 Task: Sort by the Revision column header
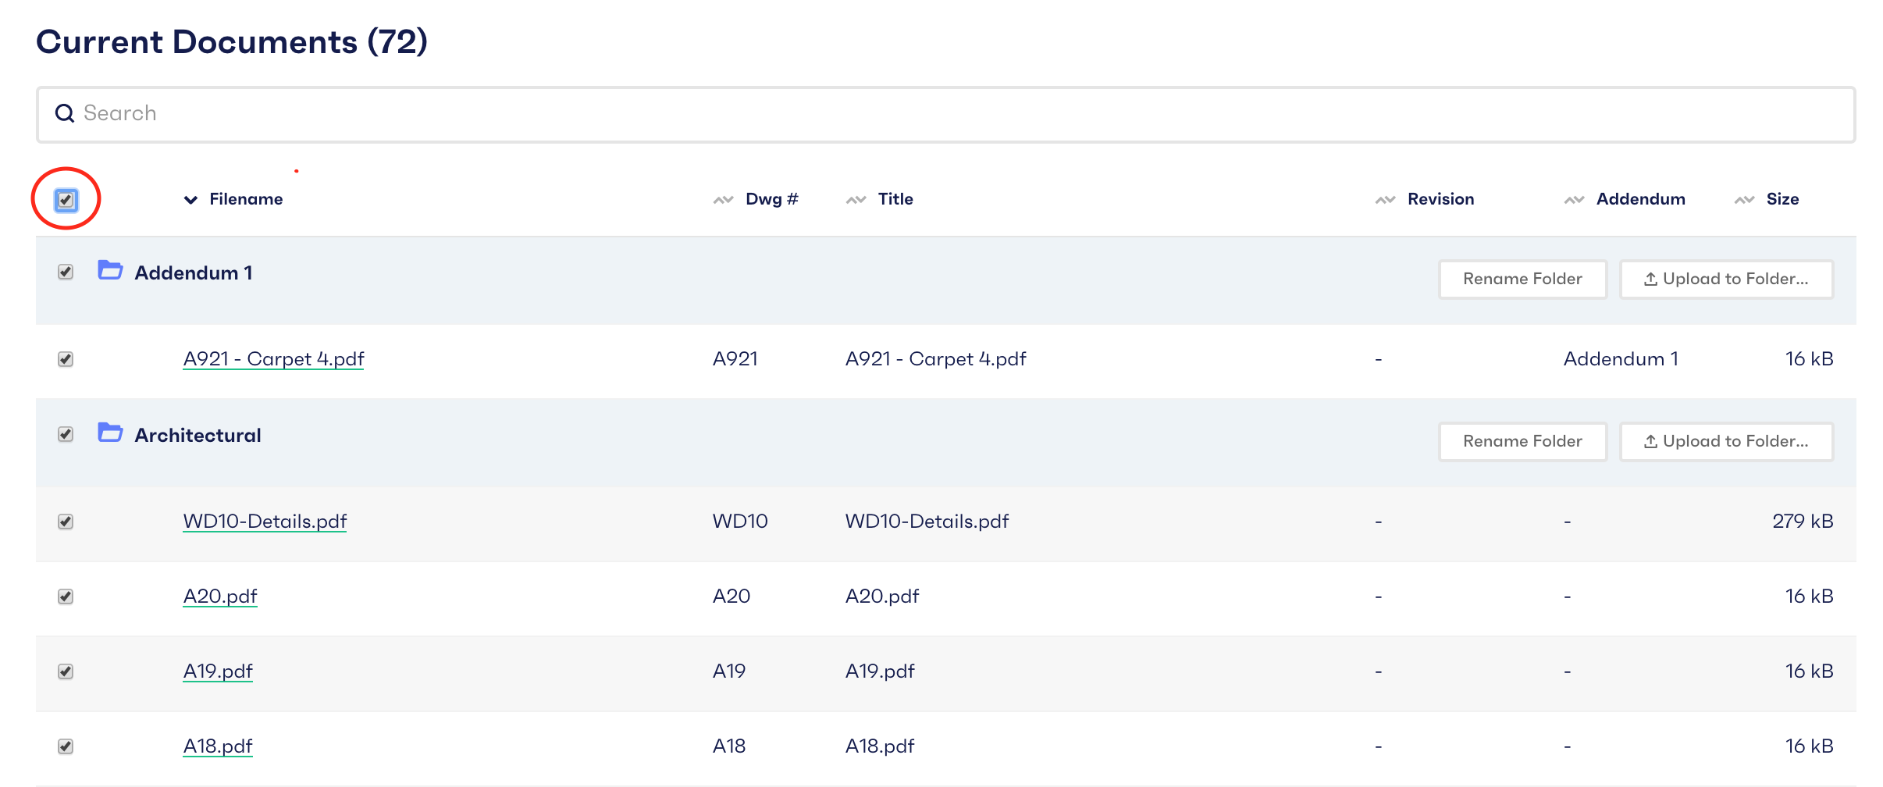[x=1440, y=199]
